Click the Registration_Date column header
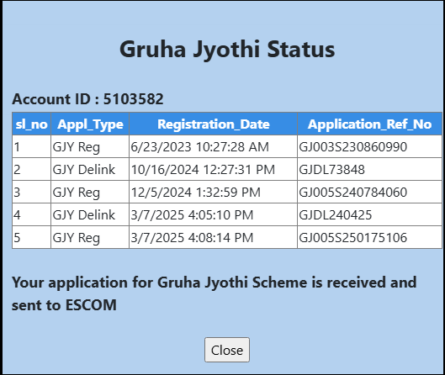 pos(214,124)
